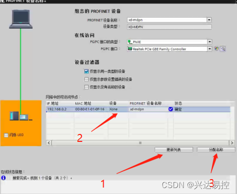237x194 pixels.
Task: Select the xd-mdpn name cell in table
Action: [x=137, y=109]
